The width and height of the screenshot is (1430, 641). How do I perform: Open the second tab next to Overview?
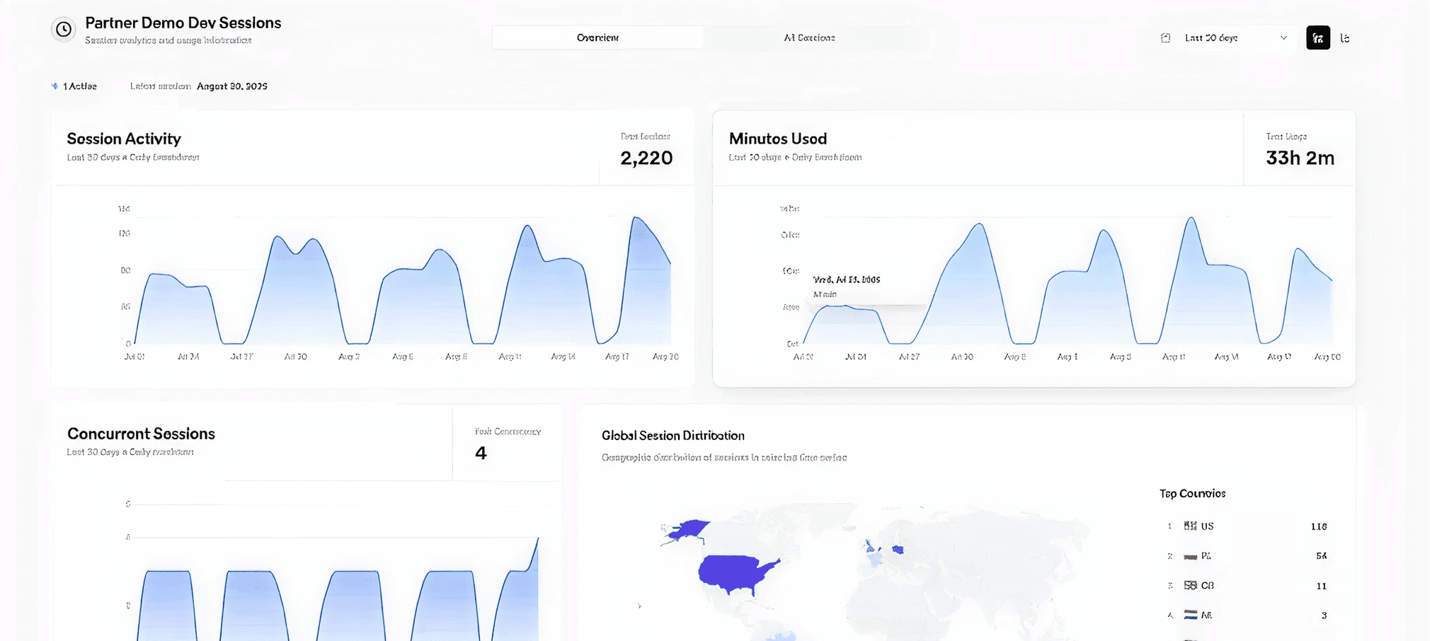coord(809,37)
